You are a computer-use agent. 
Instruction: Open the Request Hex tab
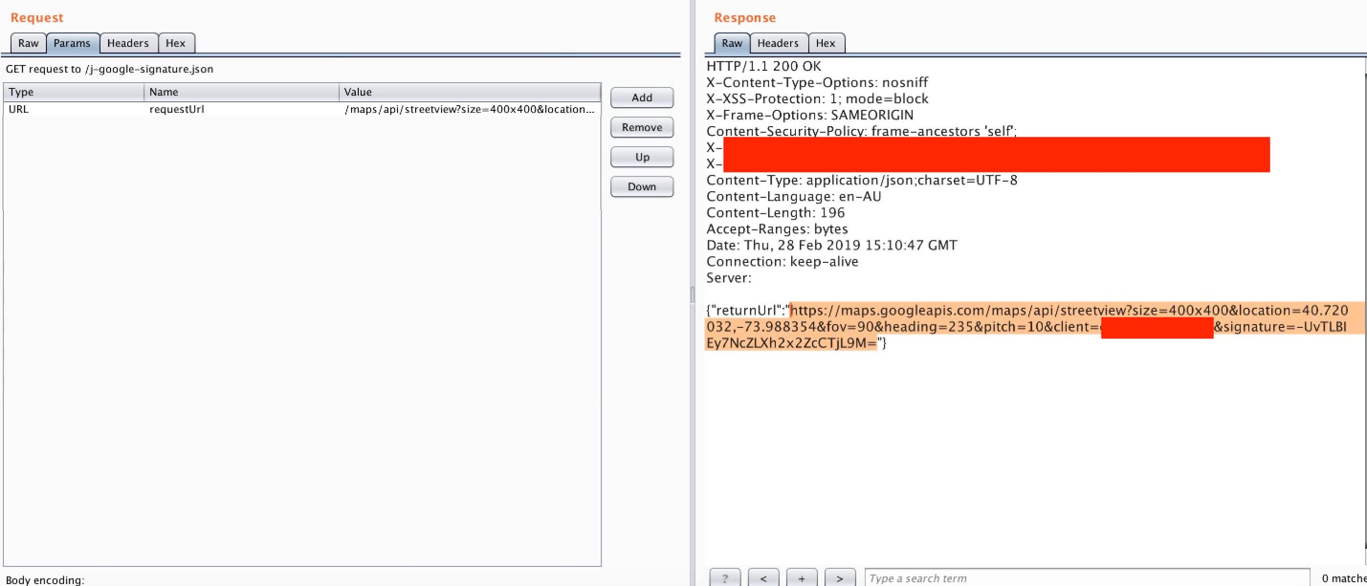(176, 43)
